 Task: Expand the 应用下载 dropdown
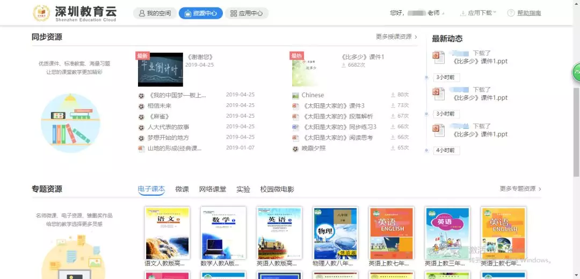point(478,13)
